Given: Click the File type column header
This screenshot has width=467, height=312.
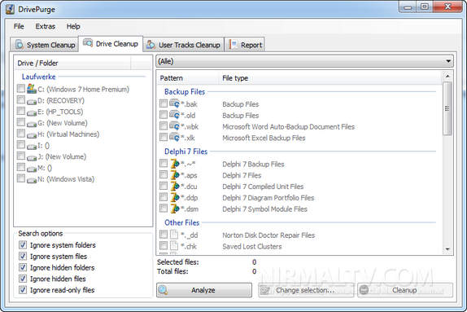Looking at the screenshot, I should click(330, 78).
